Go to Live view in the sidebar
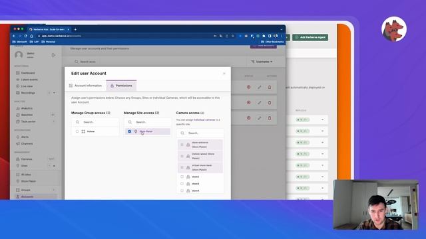426x239 pixels. (x=27, y=86)
